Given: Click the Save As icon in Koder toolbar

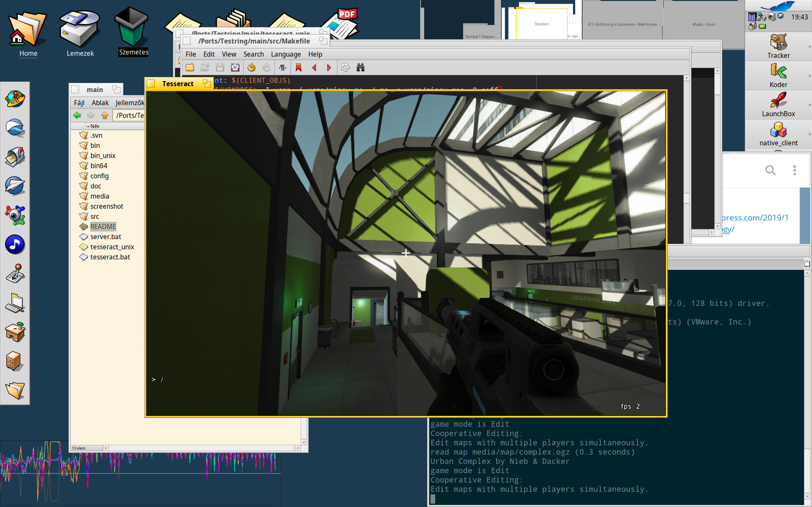Looking at the screenshot, I should [x=235, y=68].
